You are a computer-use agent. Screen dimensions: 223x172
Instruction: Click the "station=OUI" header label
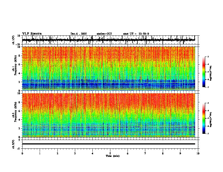pos(104,34)
